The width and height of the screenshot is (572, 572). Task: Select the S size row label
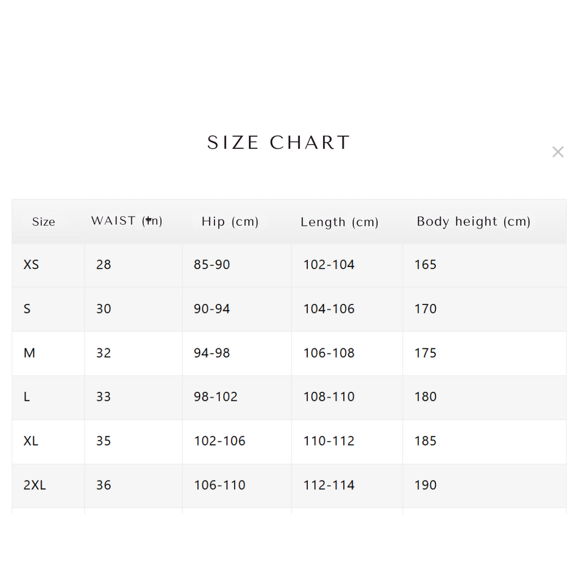(x=27, y=309)
